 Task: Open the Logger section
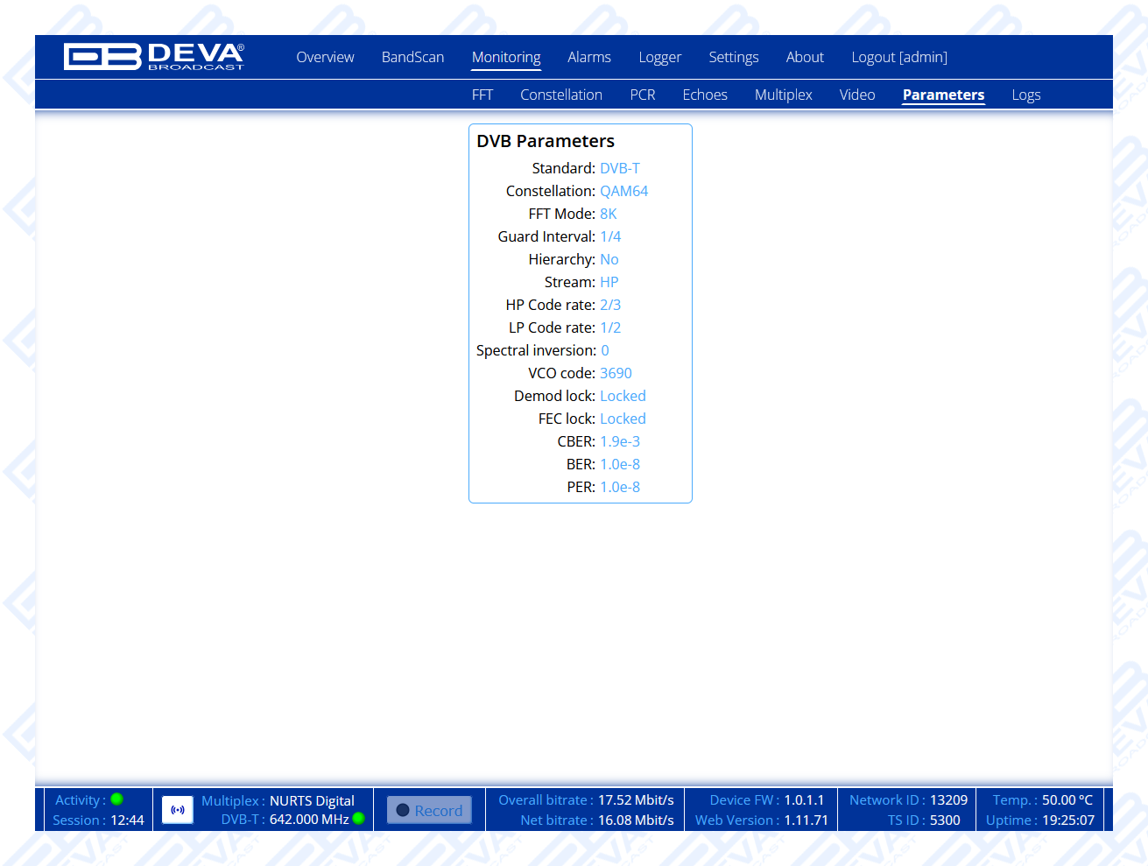[x=659, y=58]
